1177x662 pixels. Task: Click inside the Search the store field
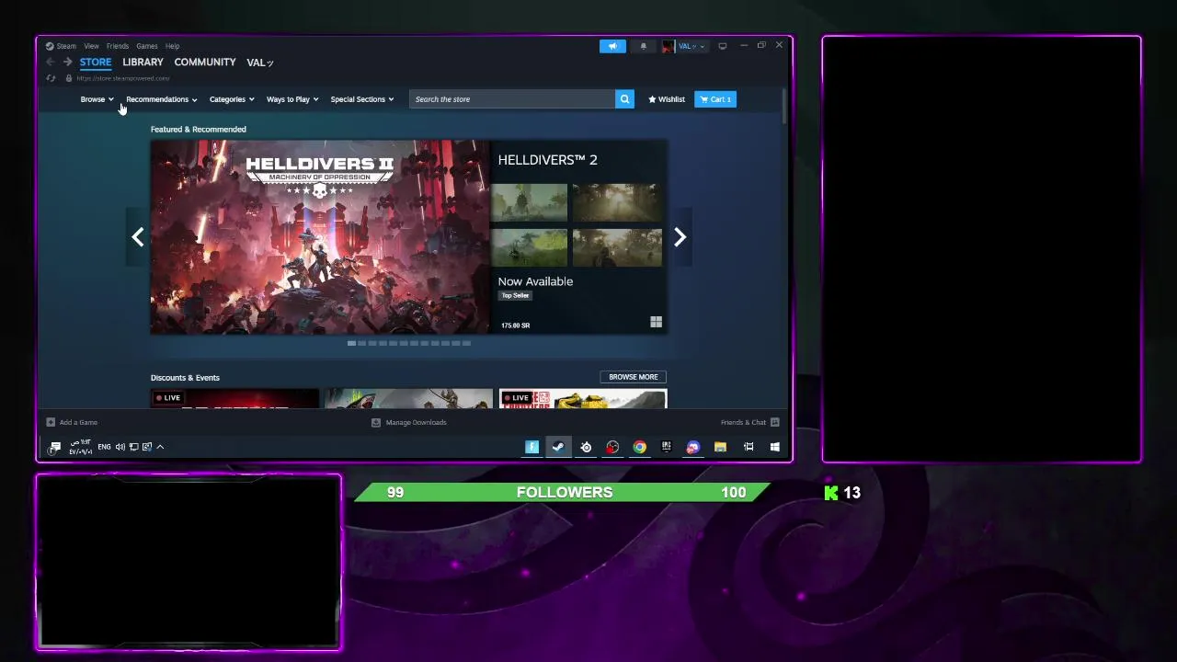click(512, 99)
